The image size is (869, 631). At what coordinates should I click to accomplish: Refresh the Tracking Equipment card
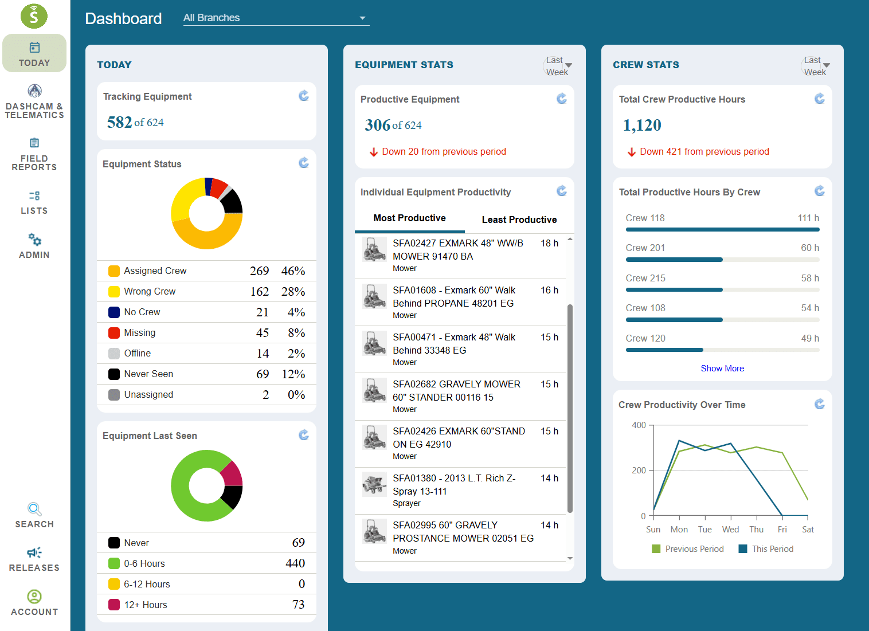click(x=304, y=96)
